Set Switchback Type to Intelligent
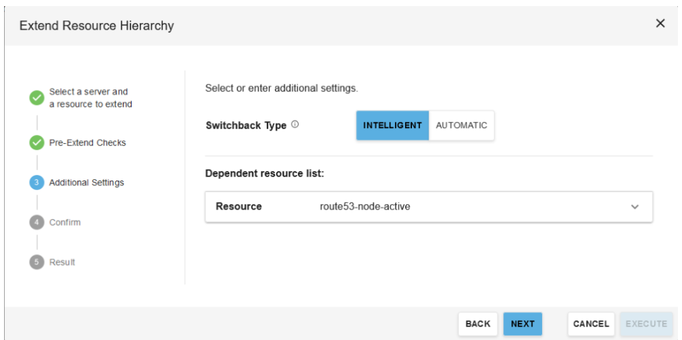Screen dimensions: 682x340 point(392,125)
